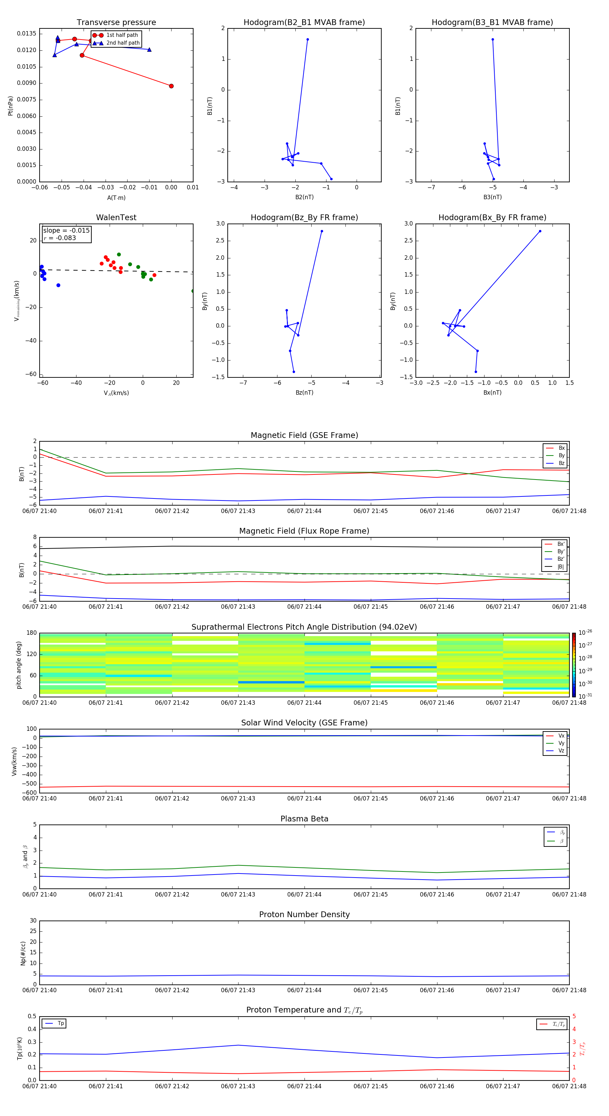Click the topmost data point in the B2_B1 hodogram
This screenshot has width=609, height=1116.
[x=308, y=40]
